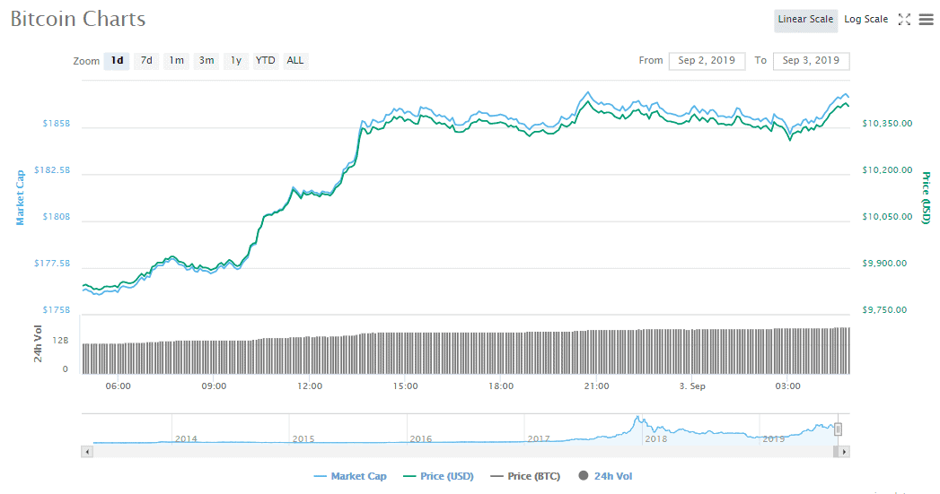Click the $177.5B market cap label
This screenshot has width=940, height=494.
click(52, 264)
